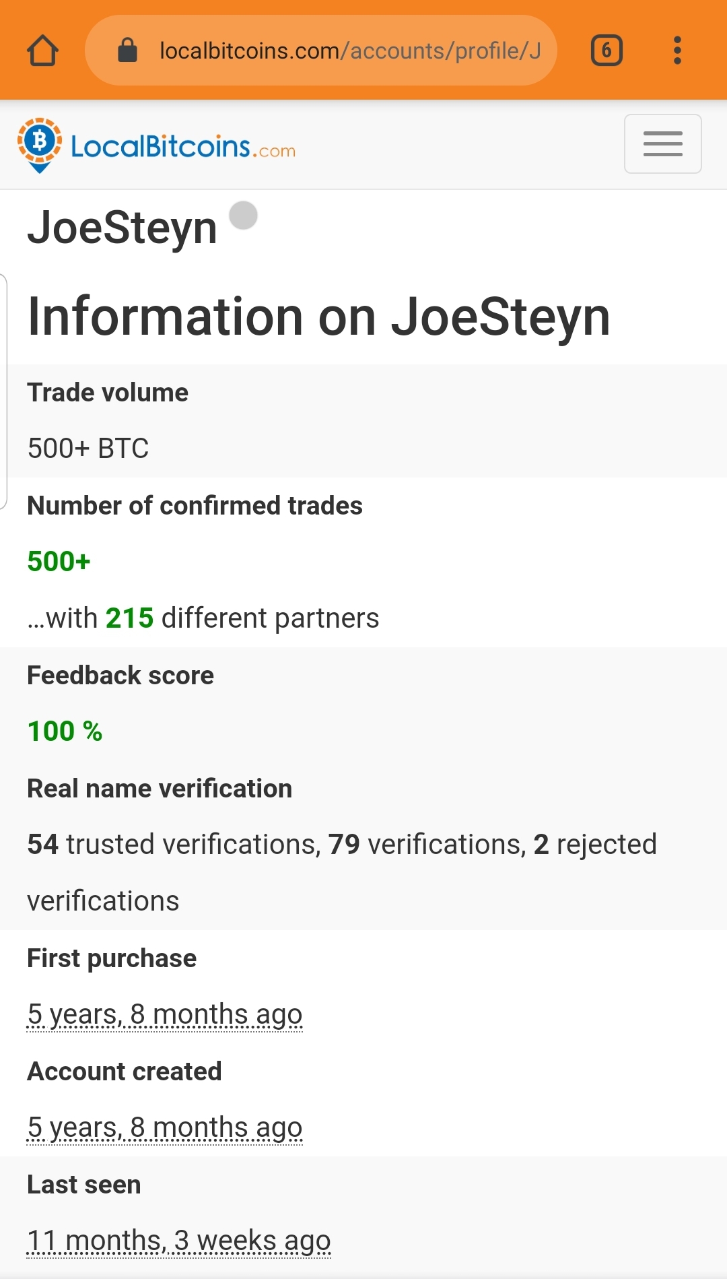The image size is (727, 1279).
Task: Click the Real name verification label
Action: (x=160, y=789)
